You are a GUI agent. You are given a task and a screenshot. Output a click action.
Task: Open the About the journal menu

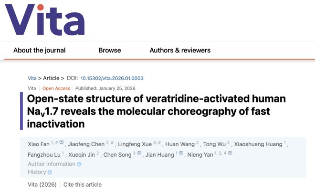pos(39,50)
